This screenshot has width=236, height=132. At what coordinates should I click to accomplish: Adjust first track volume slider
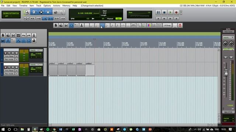(x=36, y=55)
